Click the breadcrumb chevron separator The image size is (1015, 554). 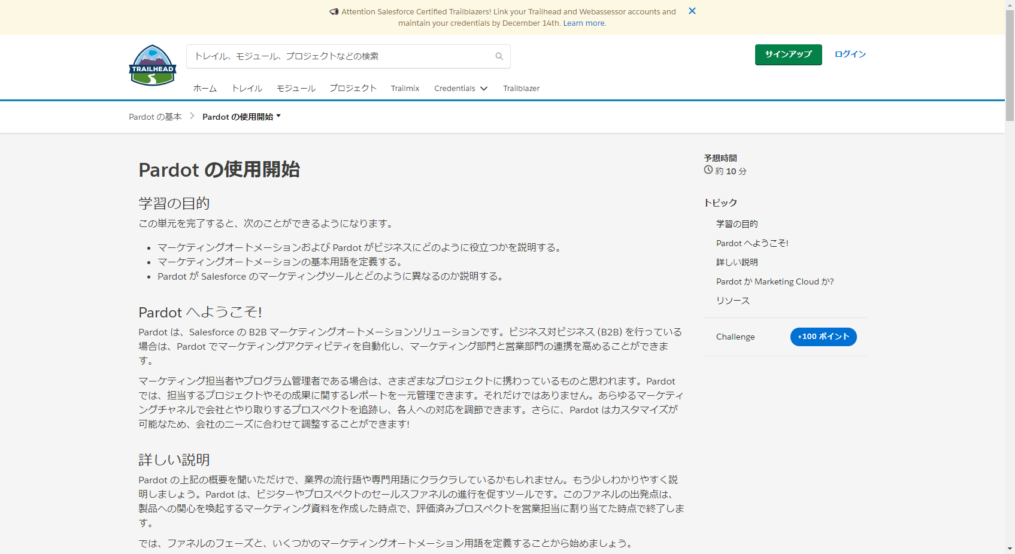pyautogui.click(x=192, y=116)
